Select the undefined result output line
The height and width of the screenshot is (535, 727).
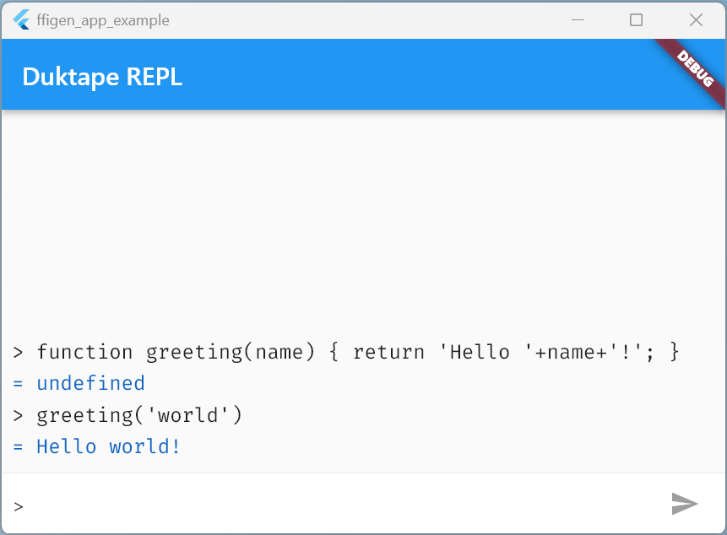click(79, 383)
